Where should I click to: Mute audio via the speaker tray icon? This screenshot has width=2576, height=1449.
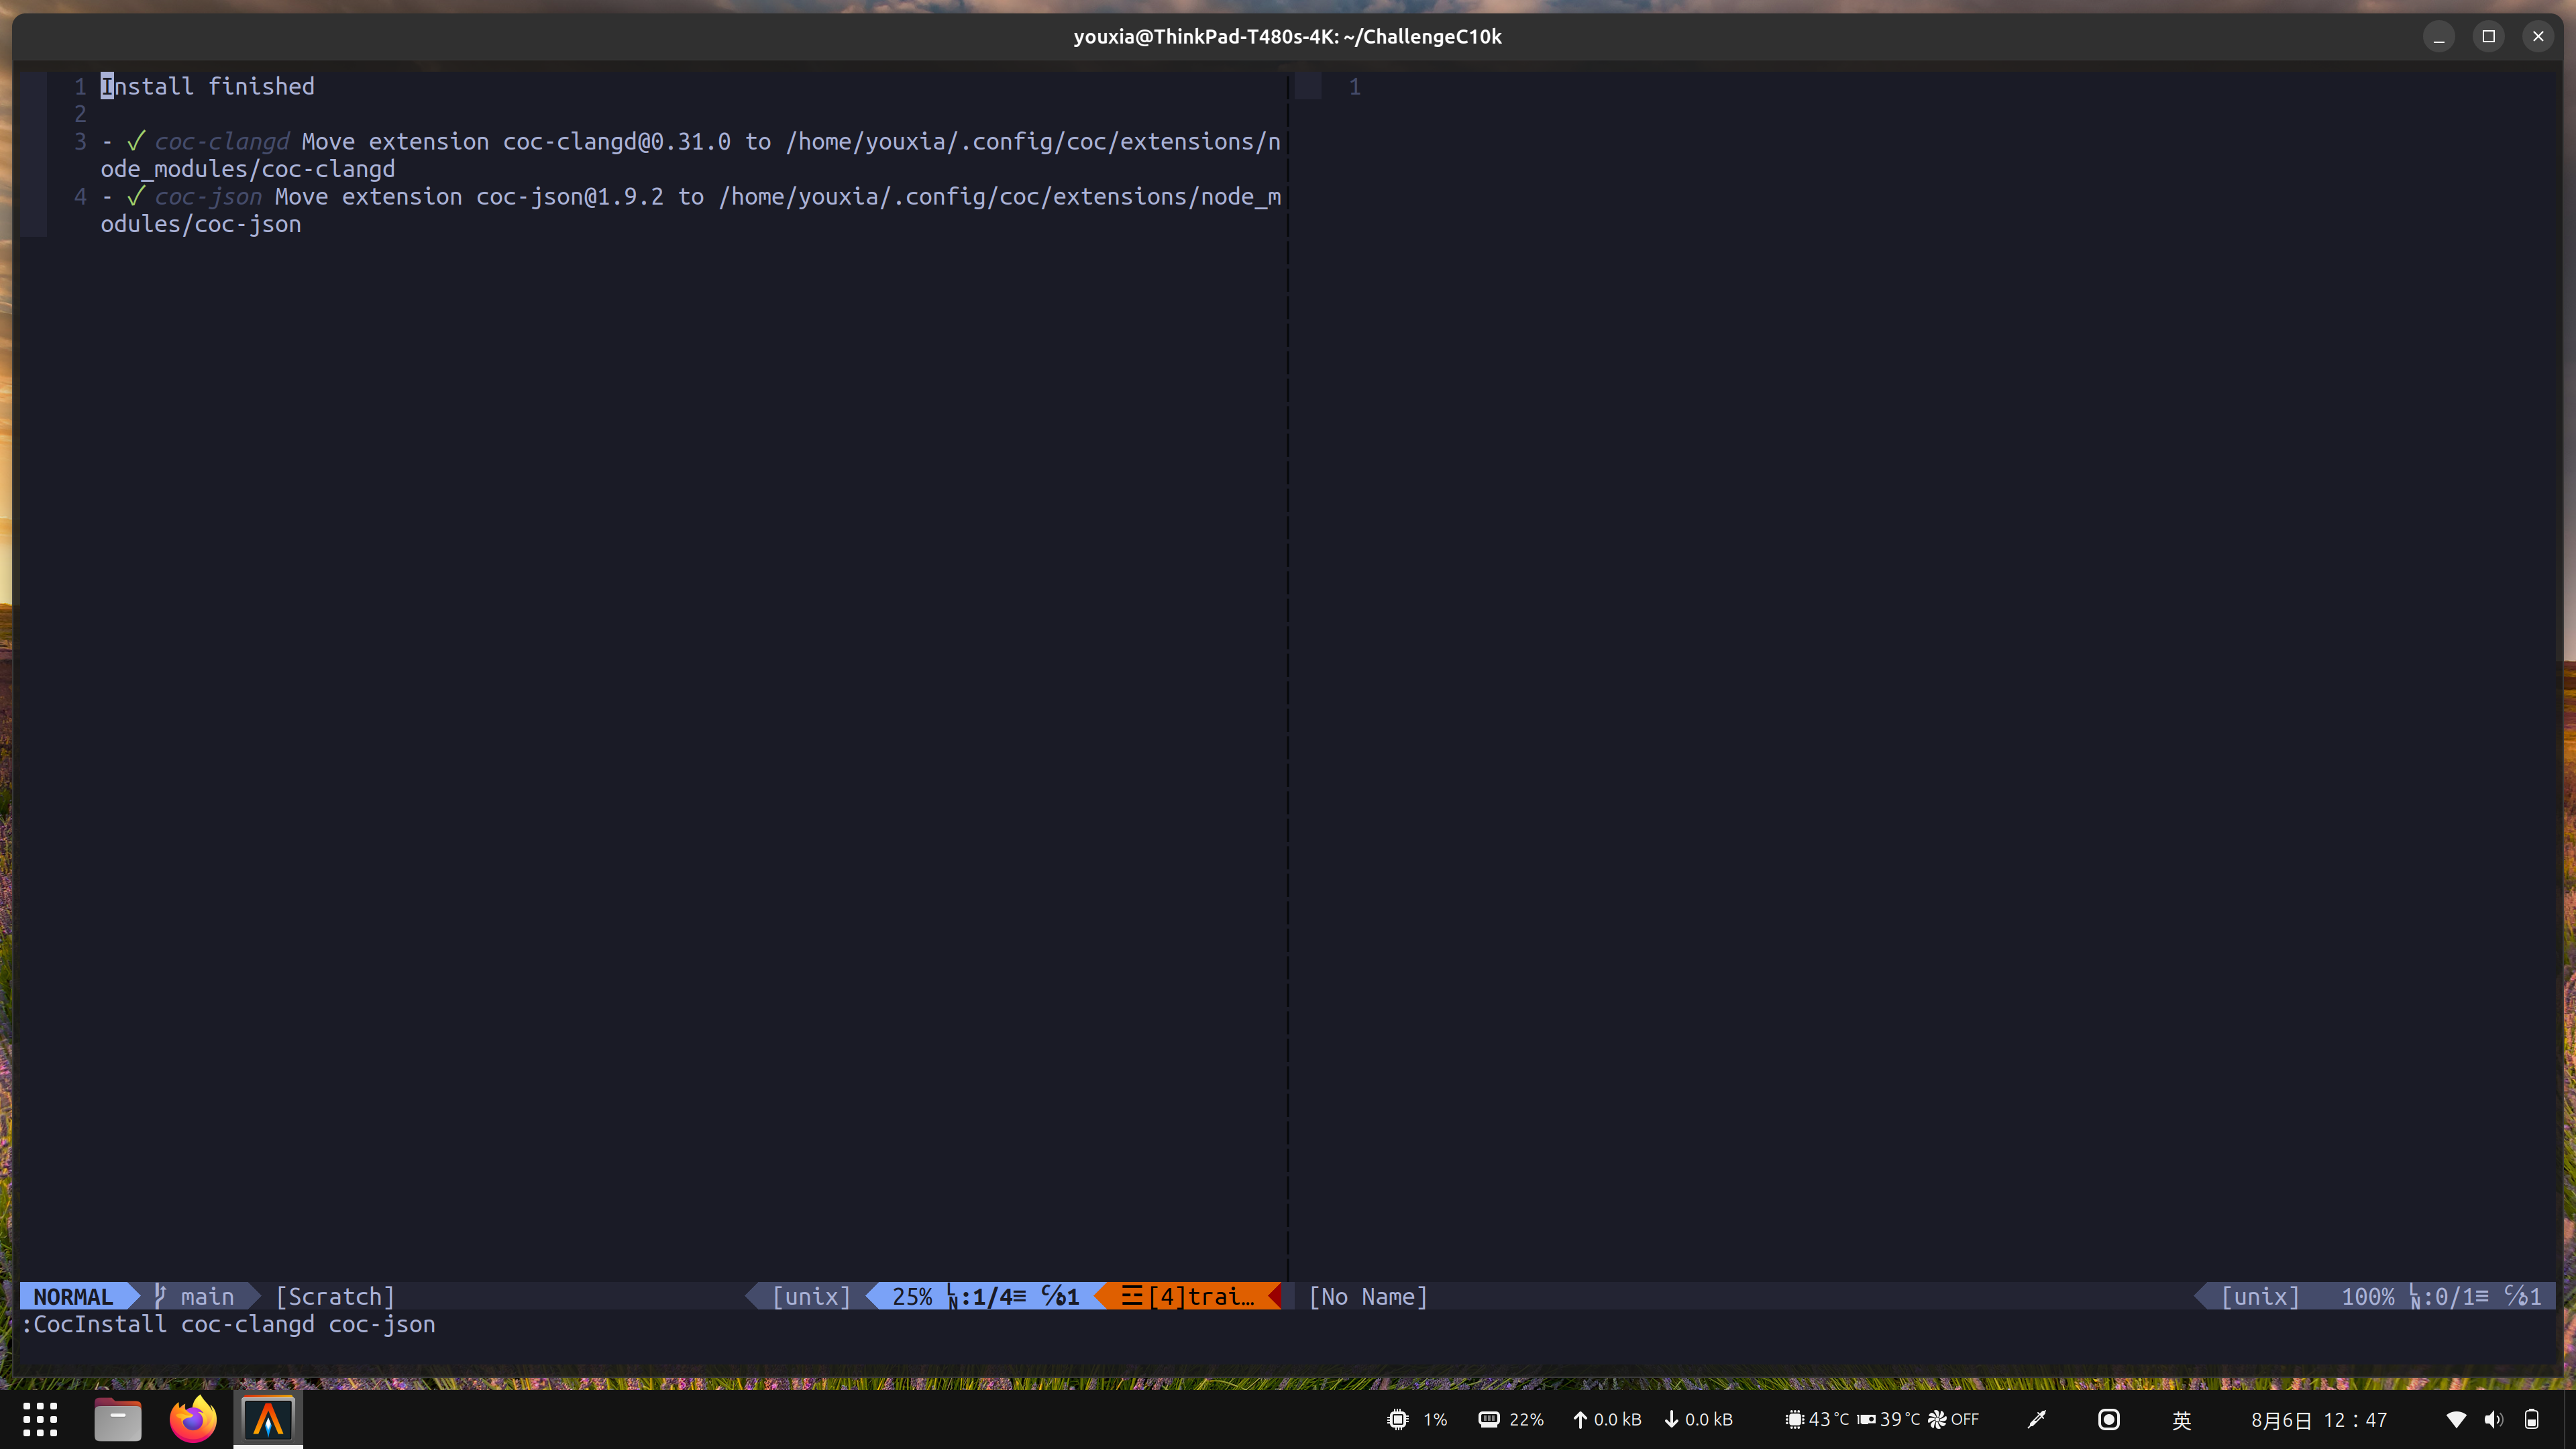[x=2494, y=1418]
